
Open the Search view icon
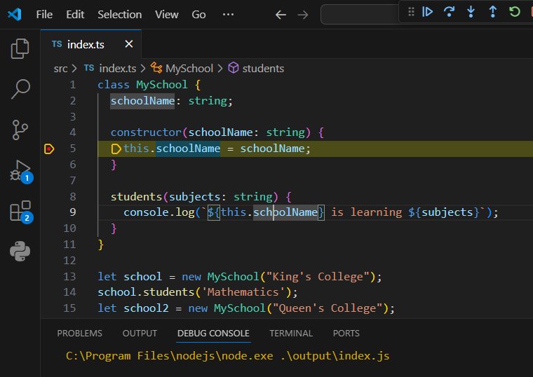[20, 89]
